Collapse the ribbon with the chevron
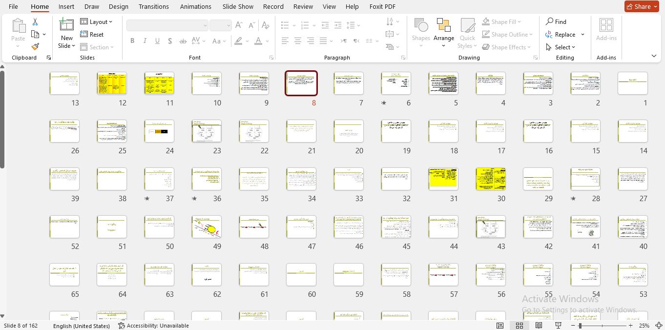Image resolution: width=665 pixels, height=330 pixels. point(654,56)
